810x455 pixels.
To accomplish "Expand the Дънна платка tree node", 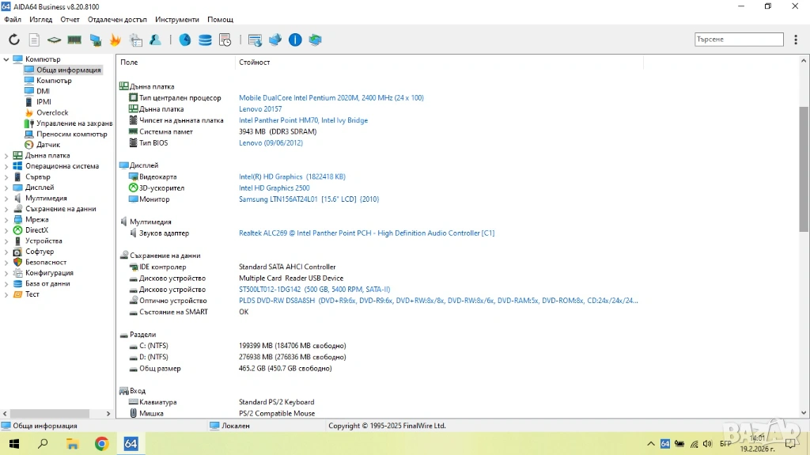I will tap(6, 156).
